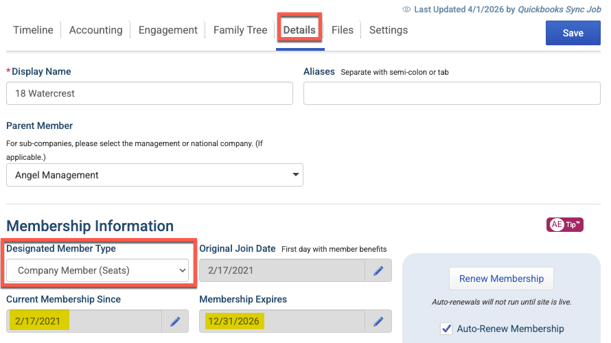Open the Settings tab

(x=389, y=30)
